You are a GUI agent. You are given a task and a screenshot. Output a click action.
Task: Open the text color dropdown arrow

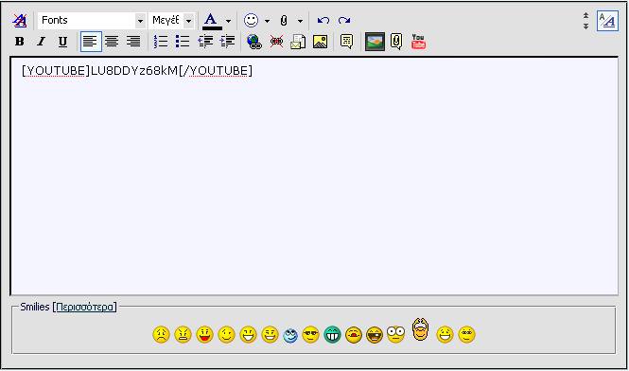pyautogui.click(x=228, y=21)
